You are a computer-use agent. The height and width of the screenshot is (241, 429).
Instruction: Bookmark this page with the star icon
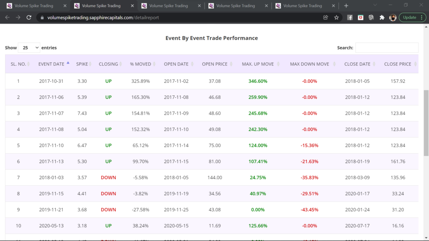pos(336,18)
